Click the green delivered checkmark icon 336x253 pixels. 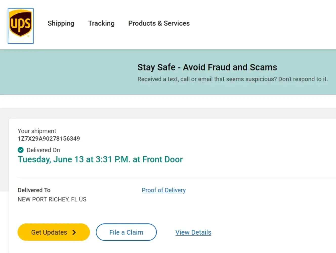coord(21,150)
